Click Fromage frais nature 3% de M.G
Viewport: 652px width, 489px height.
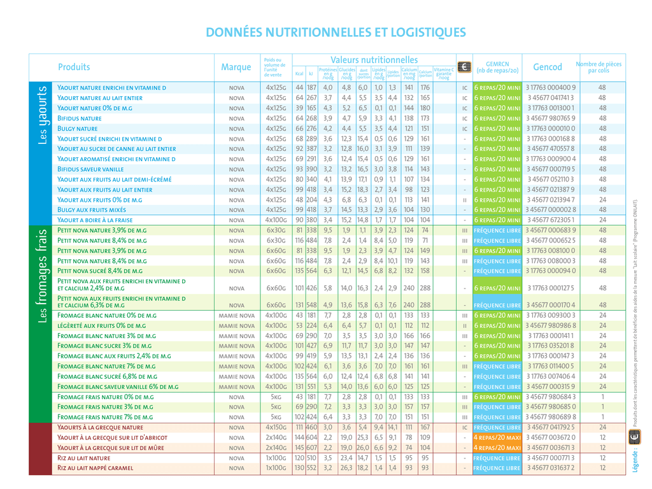(105, 407)
